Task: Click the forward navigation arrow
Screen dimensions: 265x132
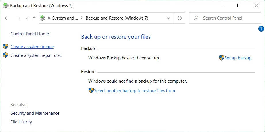Action: coord(18,18)
